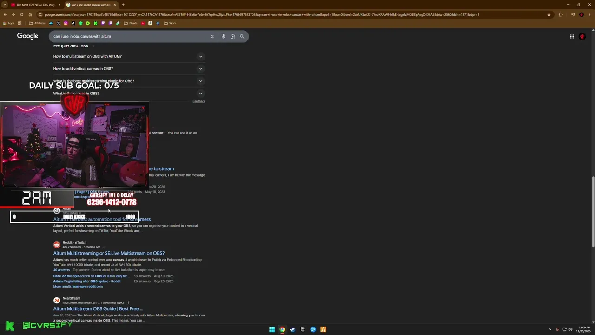This screenshot has height=335, width=595.
Task: Open the Work bookmarks folder
Action: [170, 23]
